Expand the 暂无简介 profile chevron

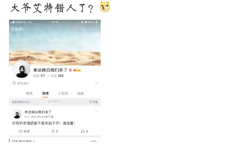96,83
